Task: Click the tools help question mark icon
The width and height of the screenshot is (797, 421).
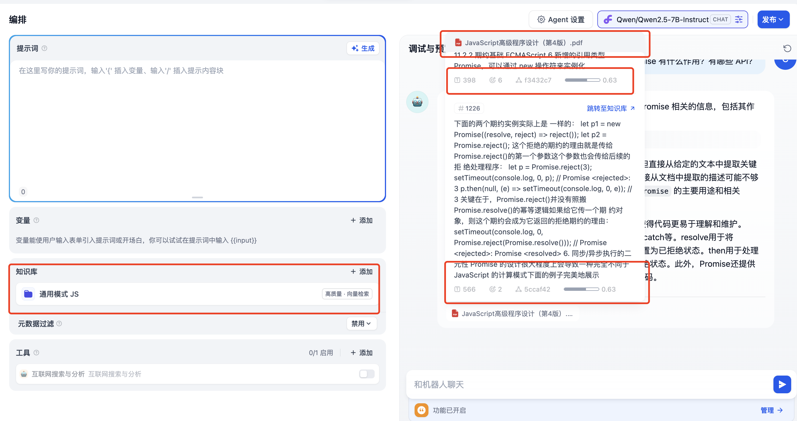Action: (36, 352)
